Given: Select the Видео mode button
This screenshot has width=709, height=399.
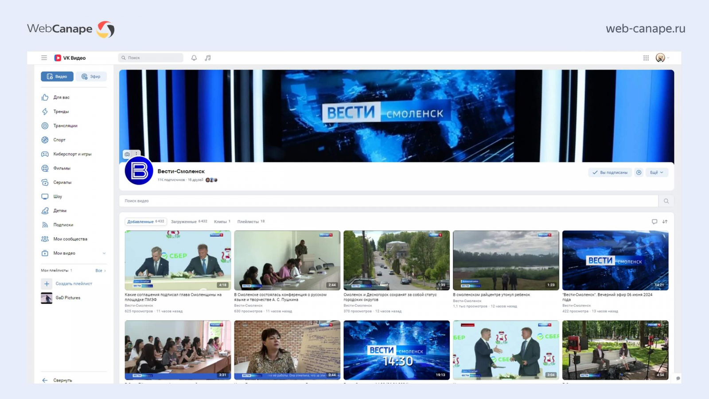Looking at the screenshot, I should click(57, 77).
